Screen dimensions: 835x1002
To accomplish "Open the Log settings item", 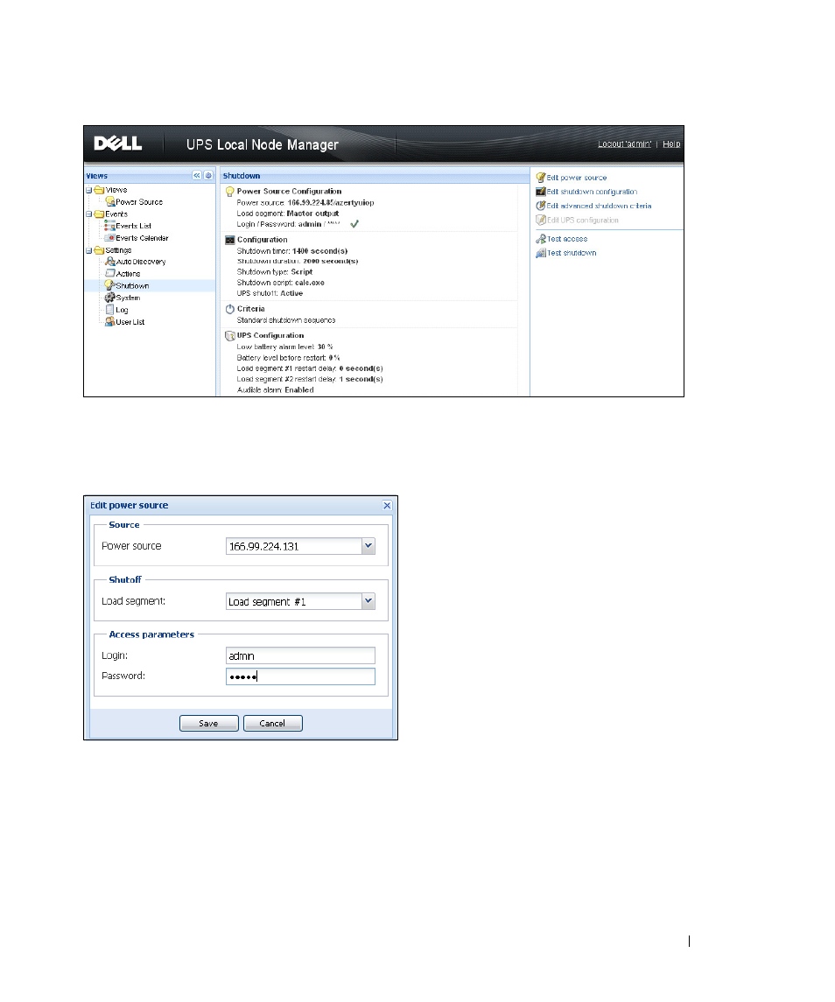I will tap(122, 311).
